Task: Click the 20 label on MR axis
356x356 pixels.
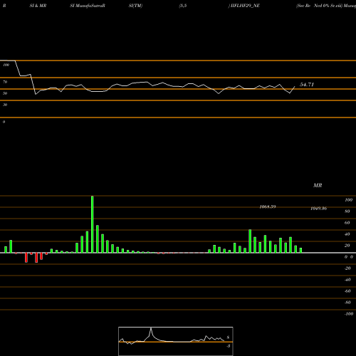Action: [347, 246]
